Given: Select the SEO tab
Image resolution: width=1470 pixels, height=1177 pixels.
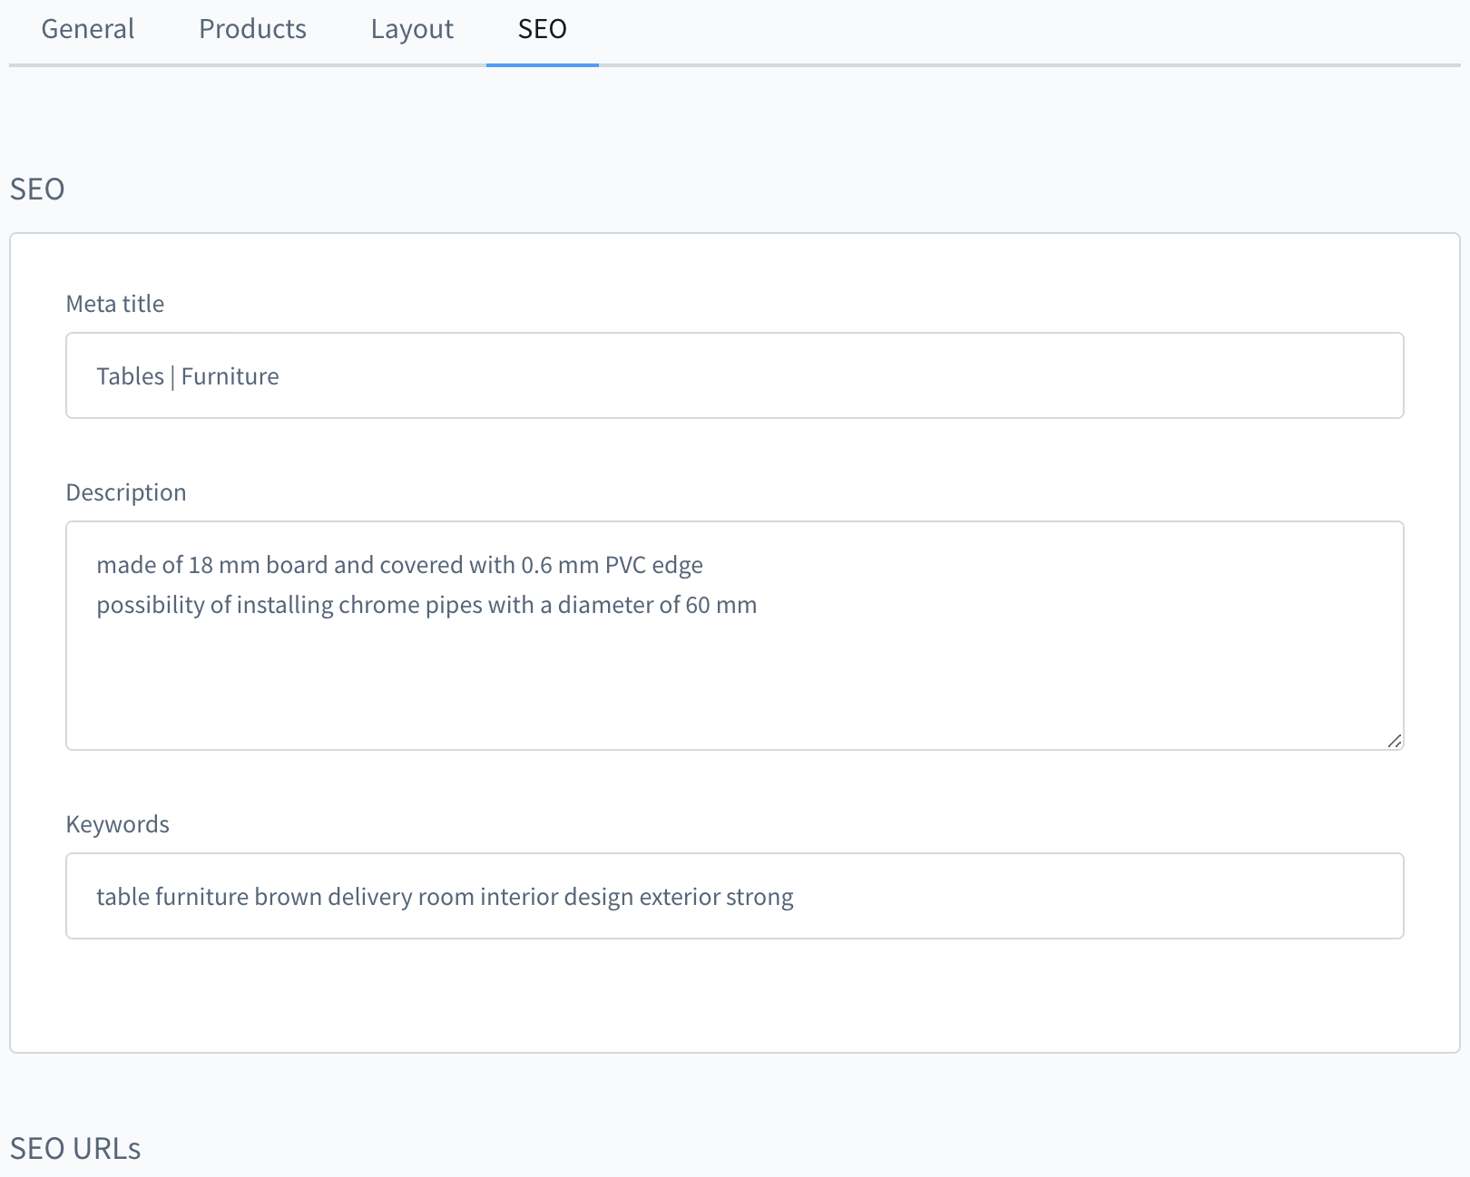Looking at the screenshot, I should tap(542, 29).
